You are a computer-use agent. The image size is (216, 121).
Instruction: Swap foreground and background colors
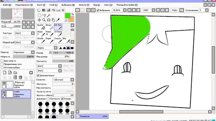coord(73,14)
